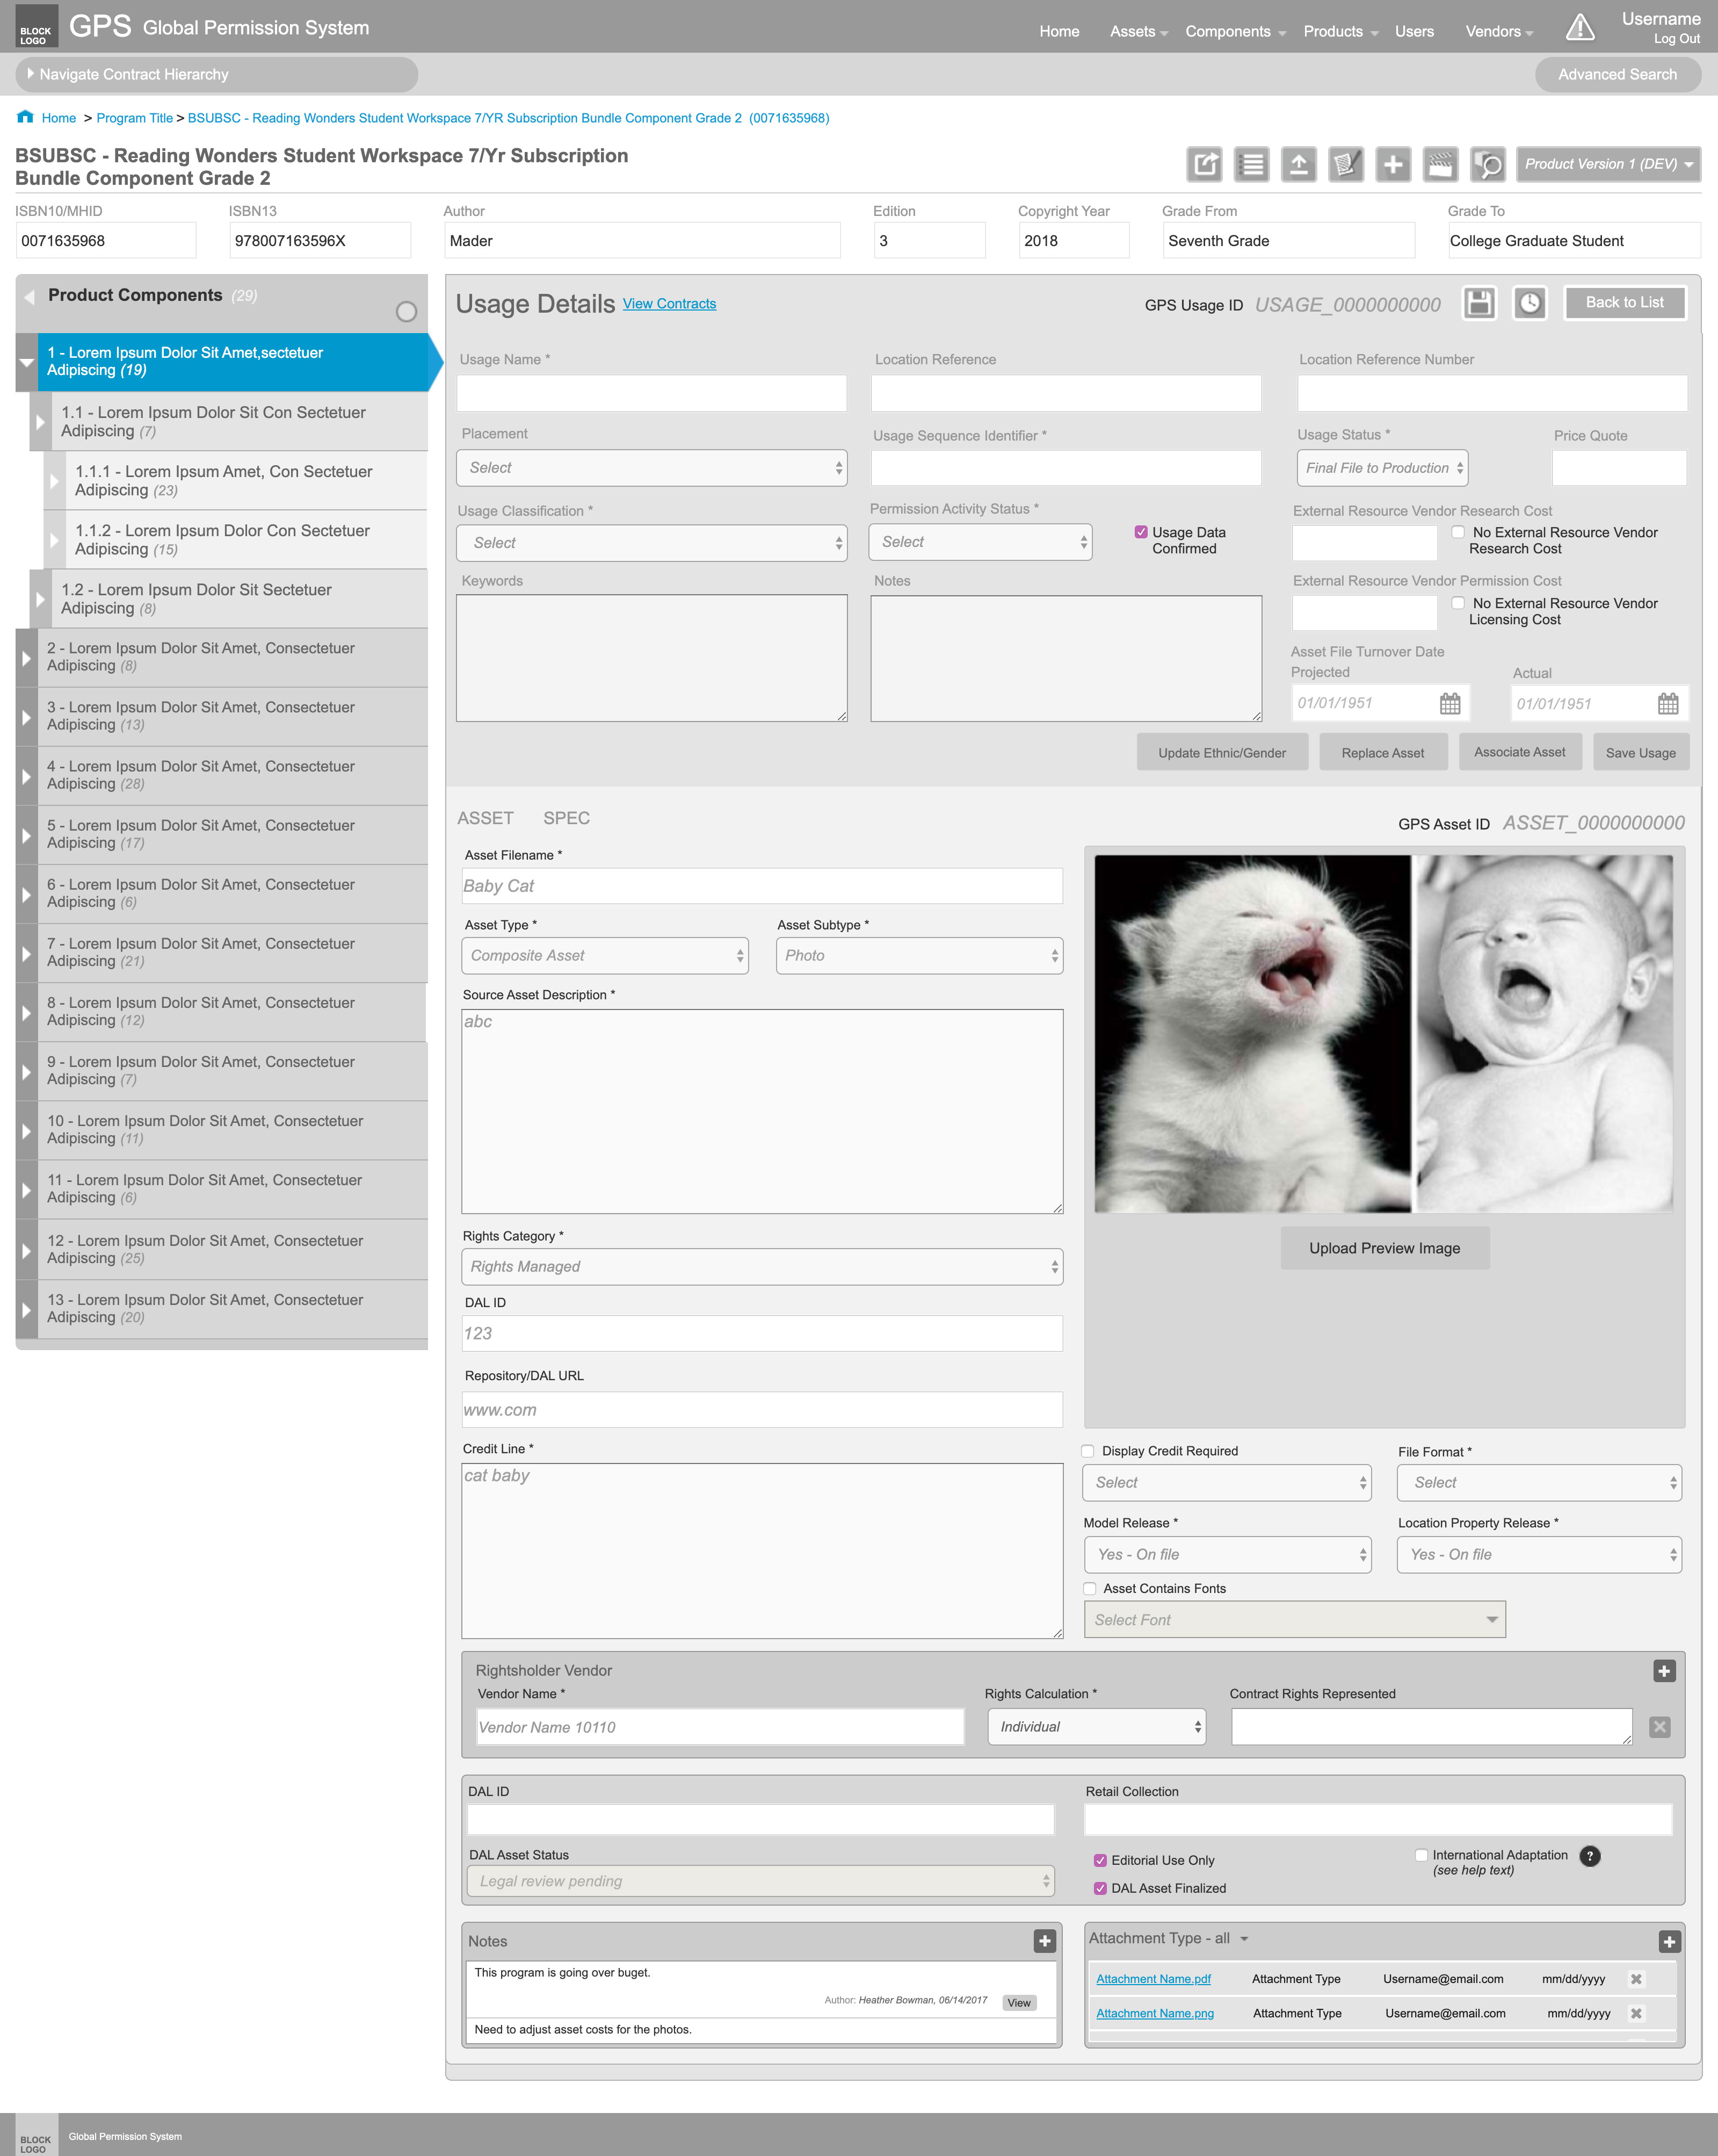
Task: Click the warning triangle alert icon
Action: pyautogui.click(x=1580, y=28)
